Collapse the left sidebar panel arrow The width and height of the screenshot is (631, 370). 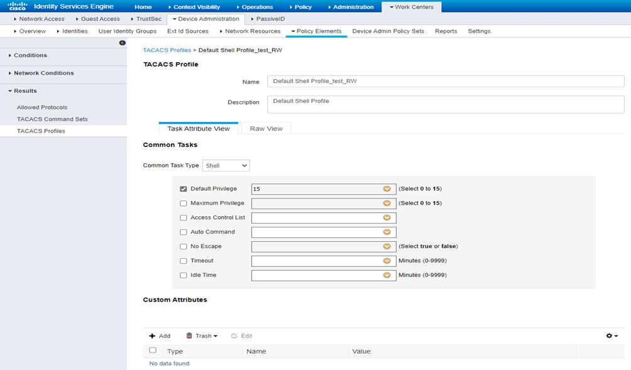[123, 43]
